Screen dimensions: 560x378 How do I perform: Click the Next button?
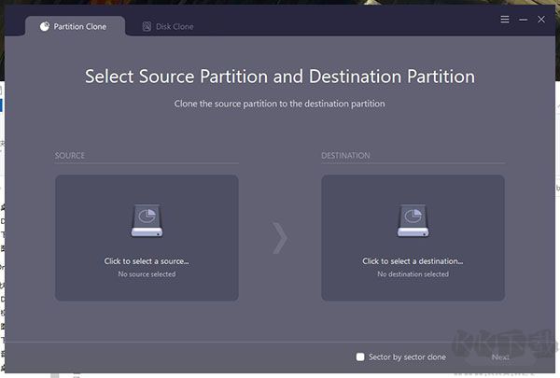[500, 357]
